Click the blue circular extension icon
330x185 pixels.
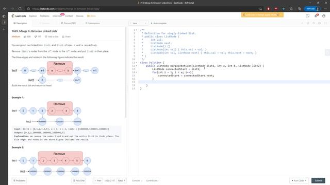(x=284, y=9)
